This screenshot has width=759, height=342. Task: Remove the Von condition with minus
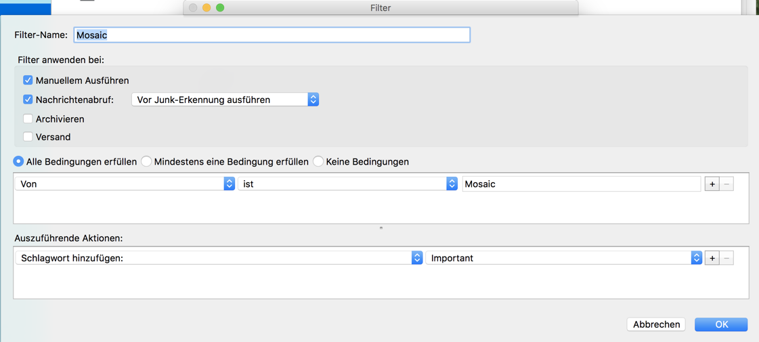[x=727, y=184]
